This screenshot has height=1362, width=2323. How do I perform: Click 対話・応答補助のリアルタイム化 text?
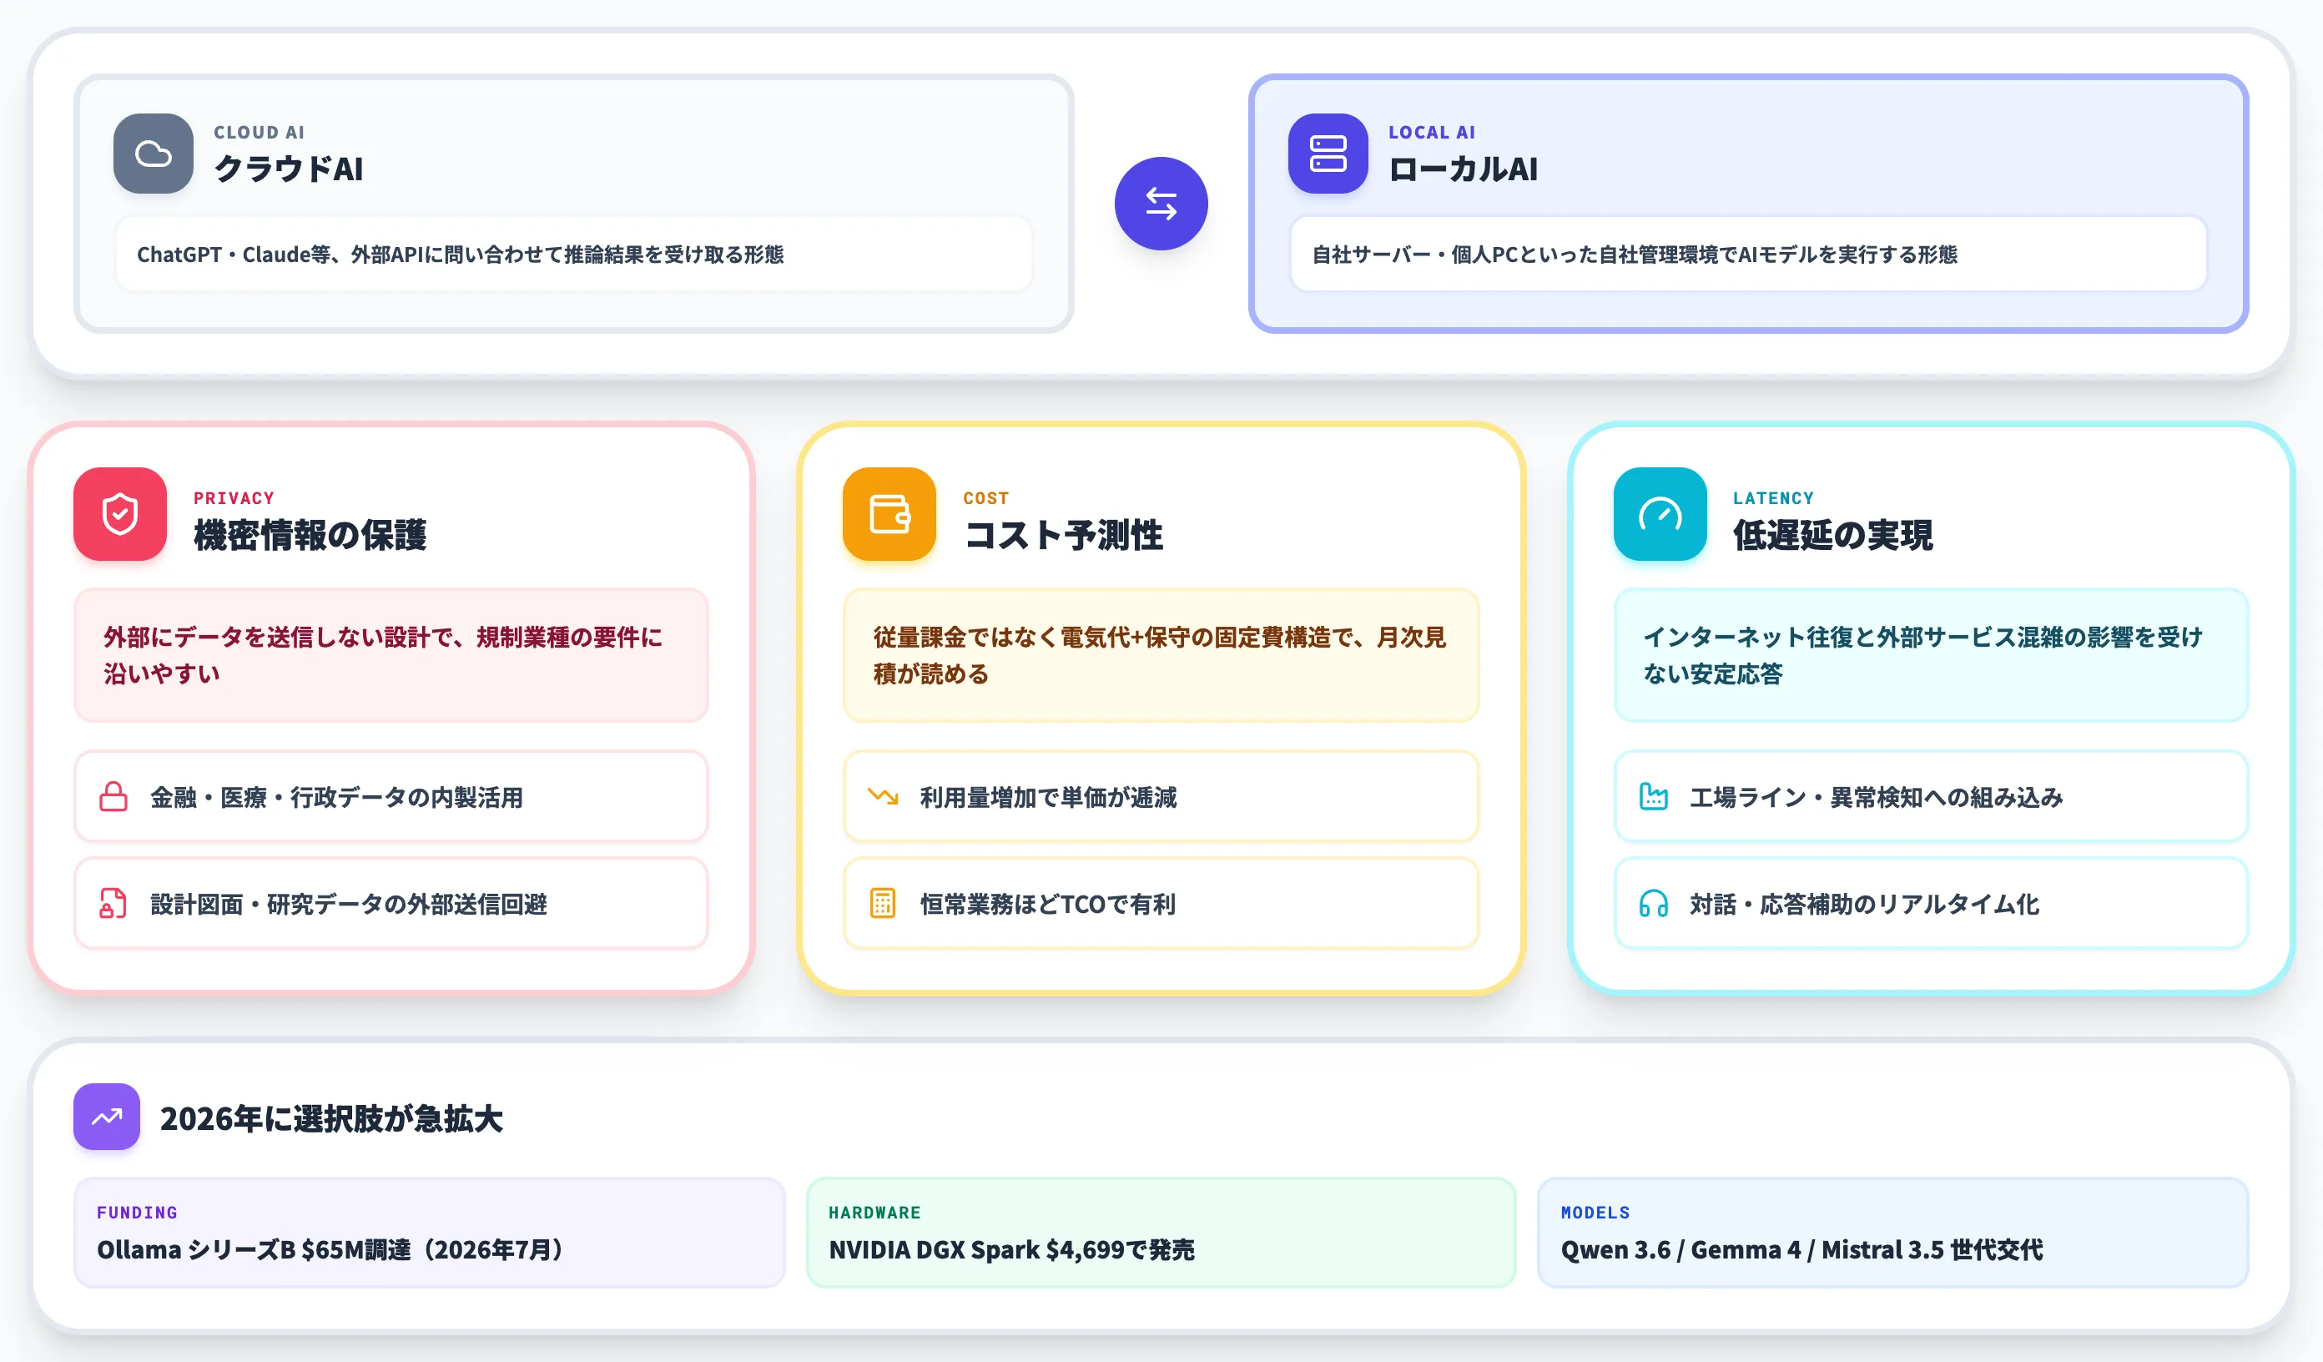coord(1864,905)
